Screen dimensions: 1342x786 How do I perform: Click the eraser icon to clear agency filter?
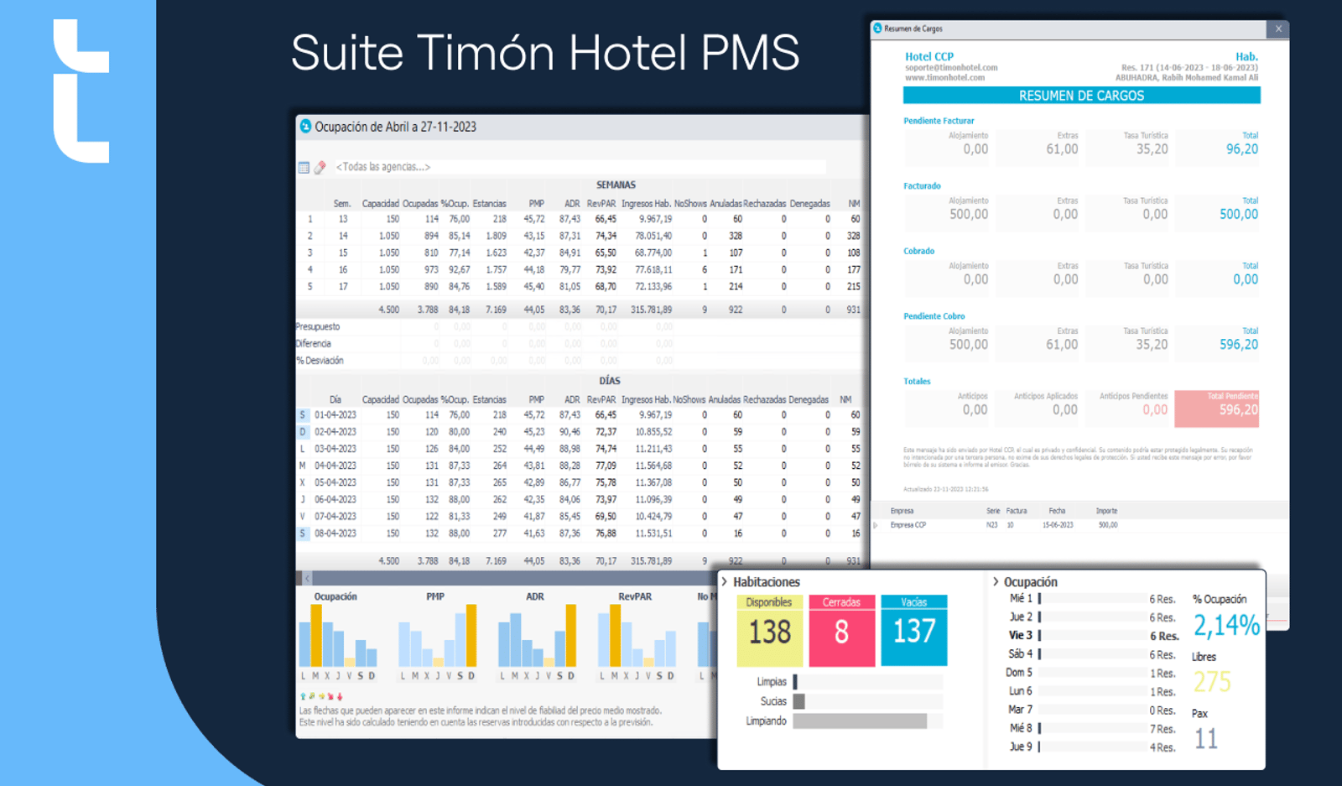tap(320, 168)
